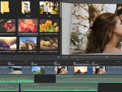Start playback with the Play button
The width and height of the screenshot is (122, 92).
point(64,57)
